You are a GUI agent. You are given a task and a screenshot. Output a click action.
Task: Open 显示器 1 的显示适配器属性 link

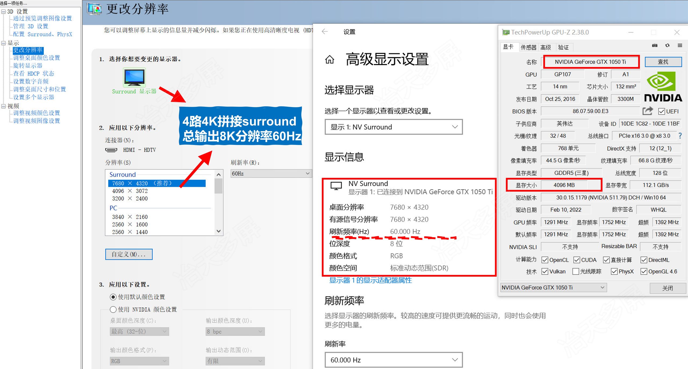[x=370, y=280]
